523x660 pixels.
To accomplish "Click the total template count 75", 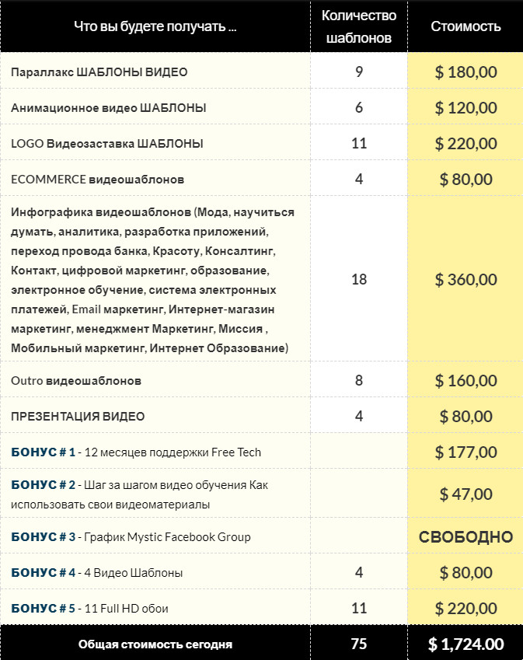I will coord(359,644).
